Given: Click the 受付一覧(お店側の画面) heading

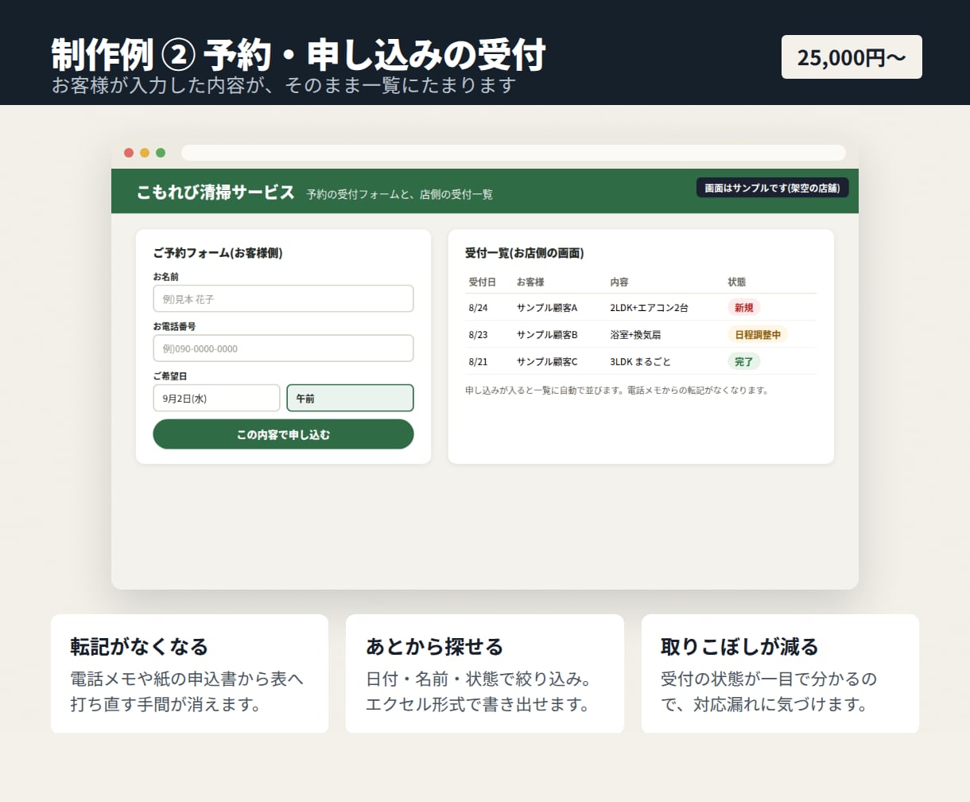Looking at the screenshot, I should click(525, 253).
